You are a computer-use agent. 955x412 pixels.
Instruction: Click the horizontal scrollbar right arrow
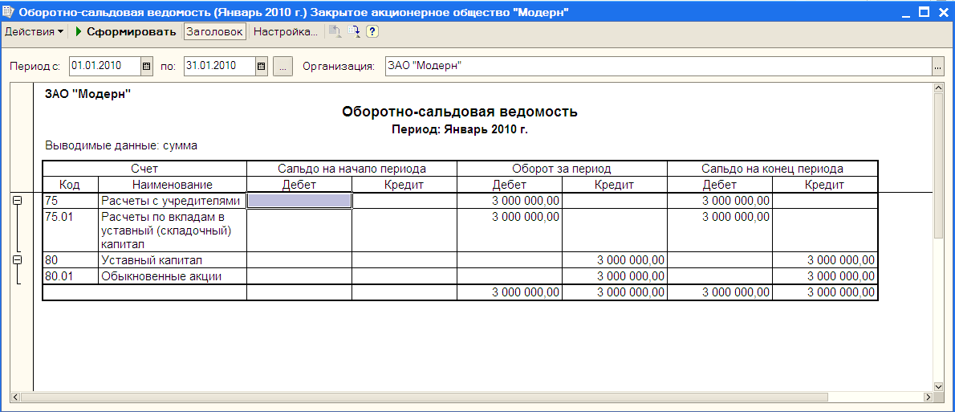coord(929,397)
